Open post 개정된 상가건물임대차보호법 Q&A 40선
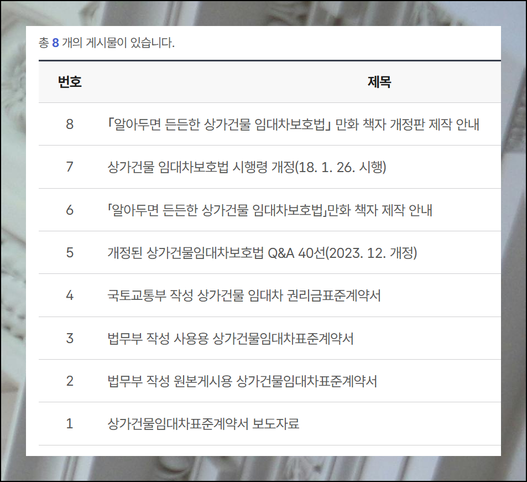This screenshot has height=482, width=527. [262, 252]
